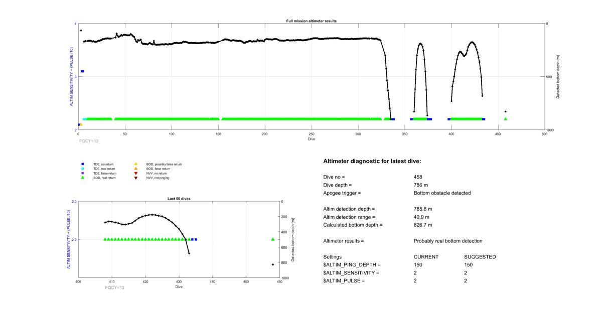The width and height of the screenshot is (602, 312).
Task: Click the red 'NVV, no return' legend triangle
Action: (135, 173)
